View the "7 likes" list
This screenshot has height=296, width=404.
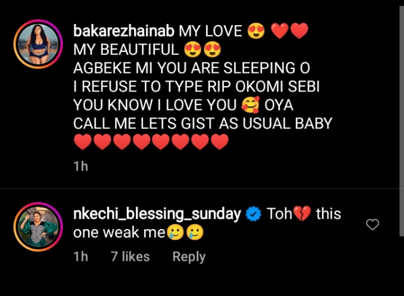(x=130, y=257)
